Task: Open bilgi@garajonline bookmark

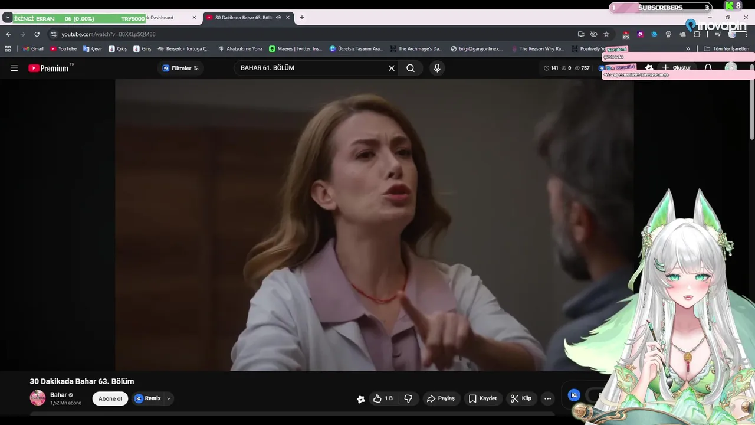Action: [x=477, y=49]
